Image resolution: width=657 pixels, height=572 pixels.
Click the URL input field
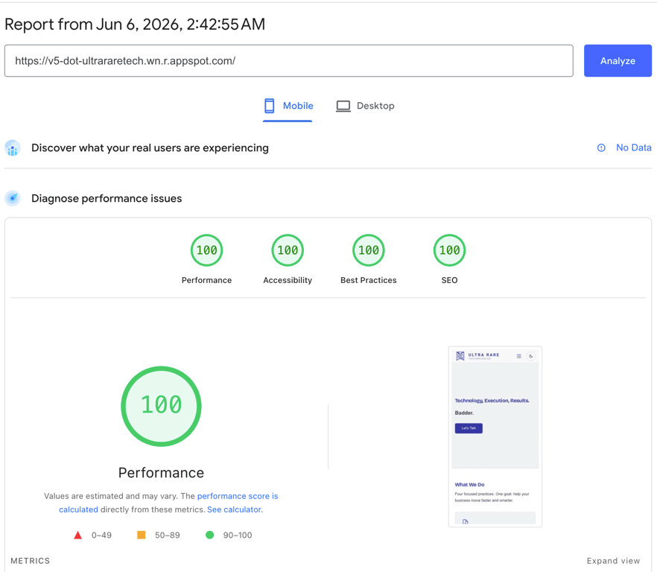point(289,61)
